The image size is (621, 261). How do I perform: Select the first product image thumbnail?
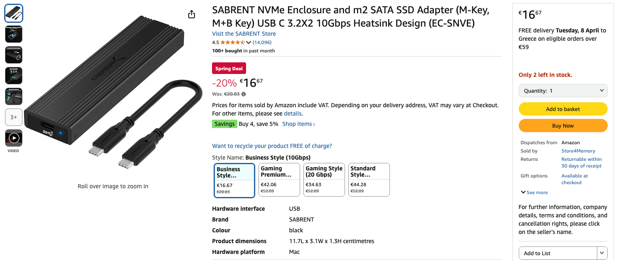tap(14, 13)
